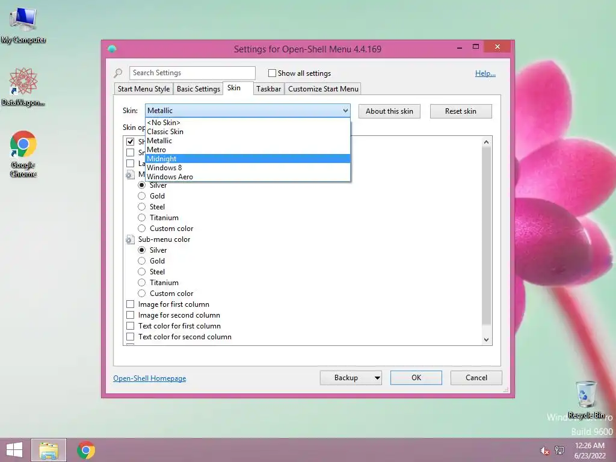Choose Classic Skin from skin list
This screenshot has height=462, width=616.
[x=247, y=132]
